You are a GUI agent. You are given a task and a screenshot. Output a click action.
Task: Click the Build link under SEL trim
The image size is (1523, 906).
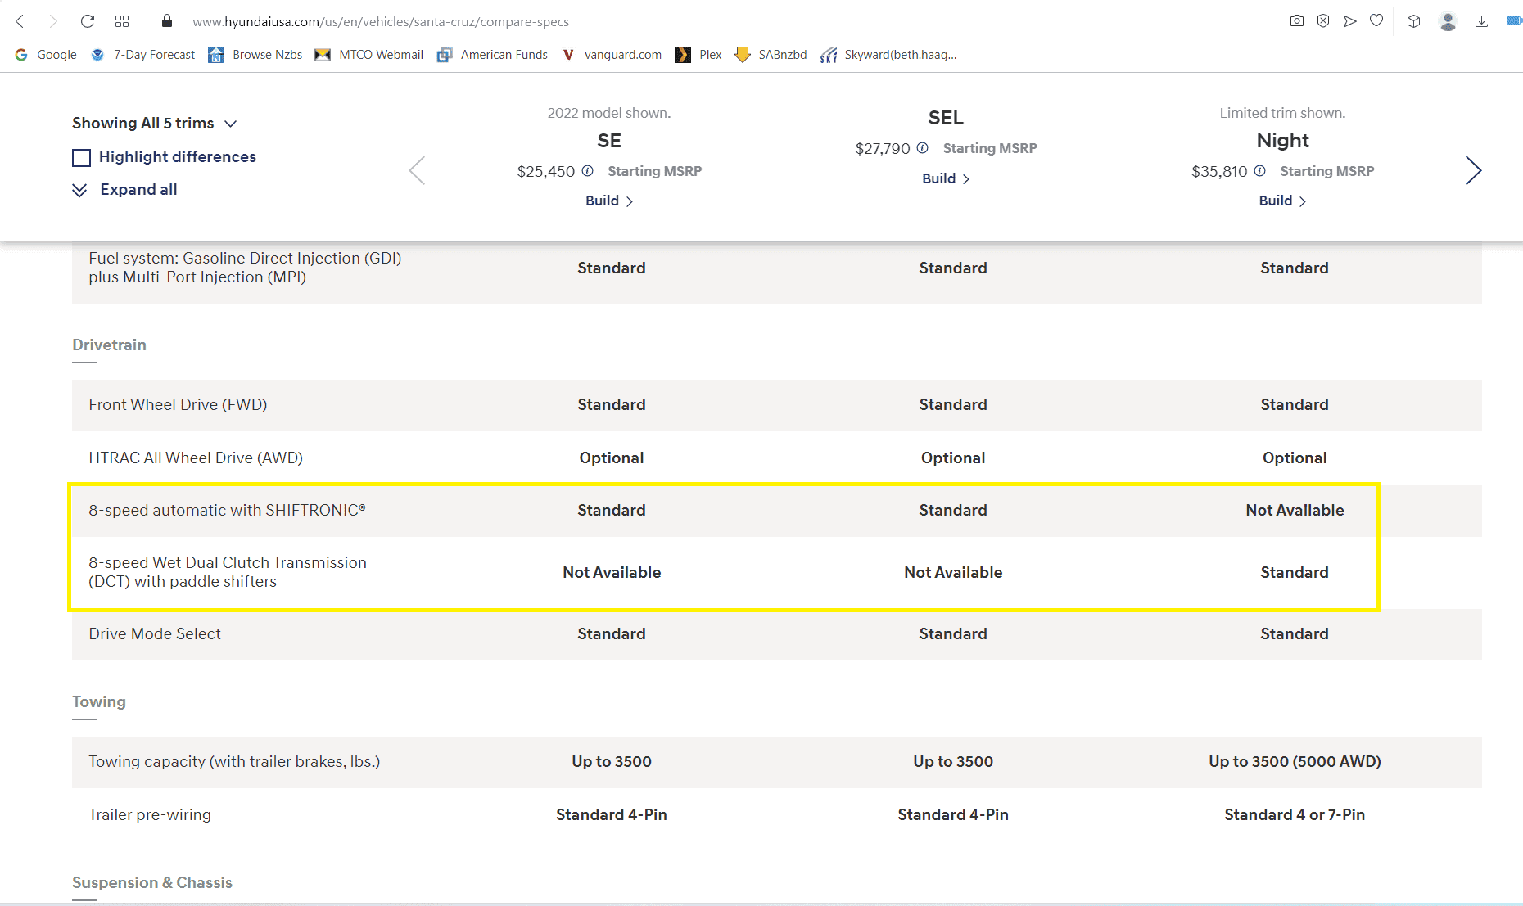pos(946,178)
